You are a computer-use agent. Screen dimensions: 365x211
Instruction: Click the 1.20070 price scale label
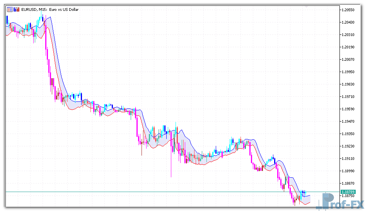(x=348, y=59)
